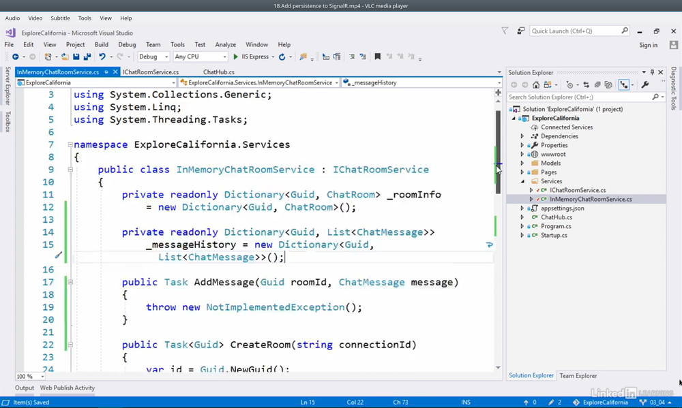Image resolution: width=682 pixels, height=408 pixels.
Task: Open the ExploreCalifornia project scope dropdown
Action: [x=95, y=82]
